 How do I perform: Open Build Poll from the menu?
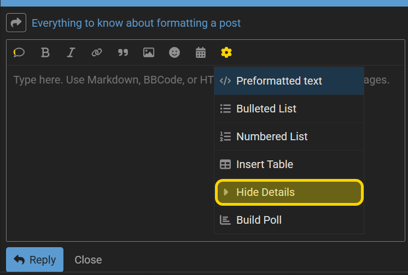[x=289, y=220]
